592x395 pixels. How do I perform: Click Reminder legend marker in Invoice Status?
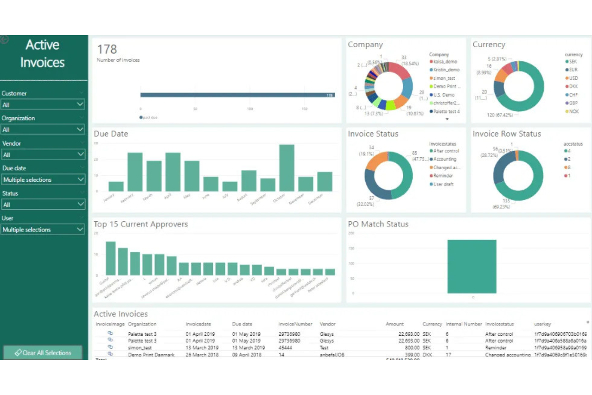[431, 176]
